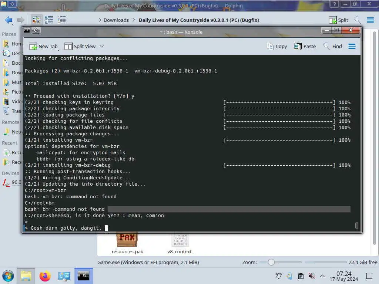Click the current folder breadcrumb name
Screen dimensions: 379x284
(199, 20)
